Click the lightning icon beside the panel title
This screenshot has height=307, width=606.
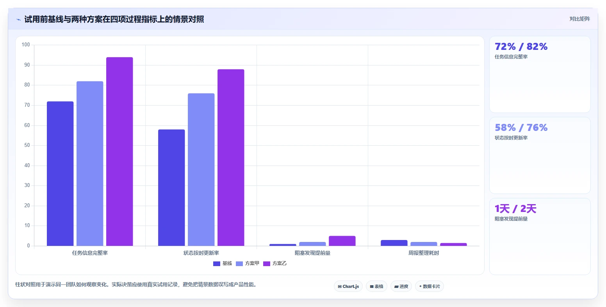[19, 19]
